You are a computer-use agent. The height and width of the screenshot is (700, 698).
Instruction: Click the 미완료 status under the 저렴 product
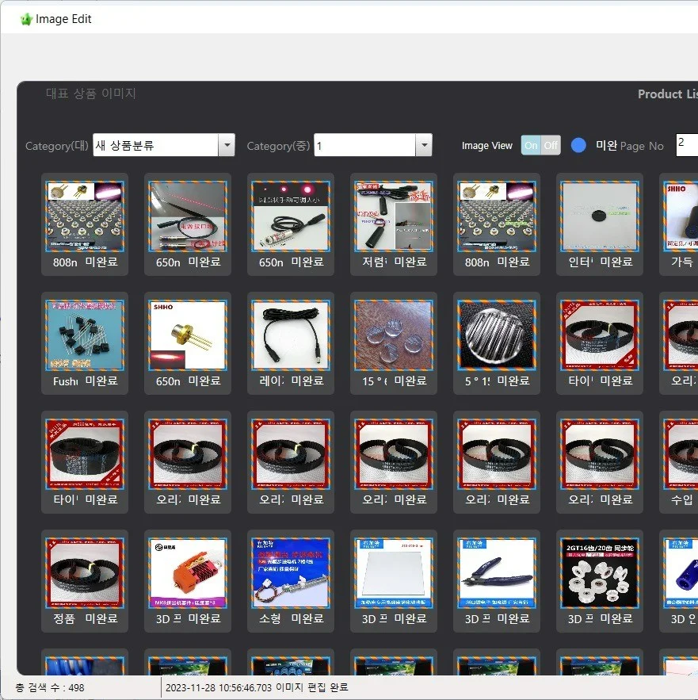tap(410, 262)
